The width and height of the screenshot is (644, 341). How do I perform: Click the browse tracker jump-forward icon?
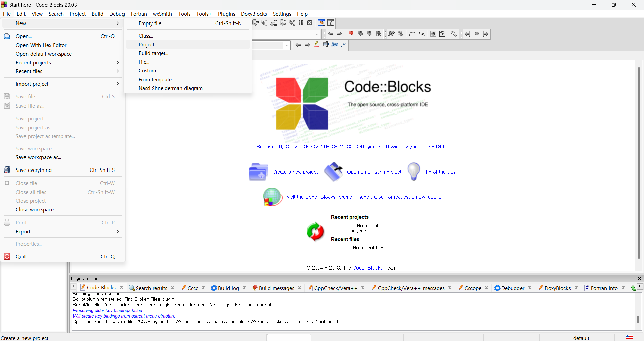486,34
